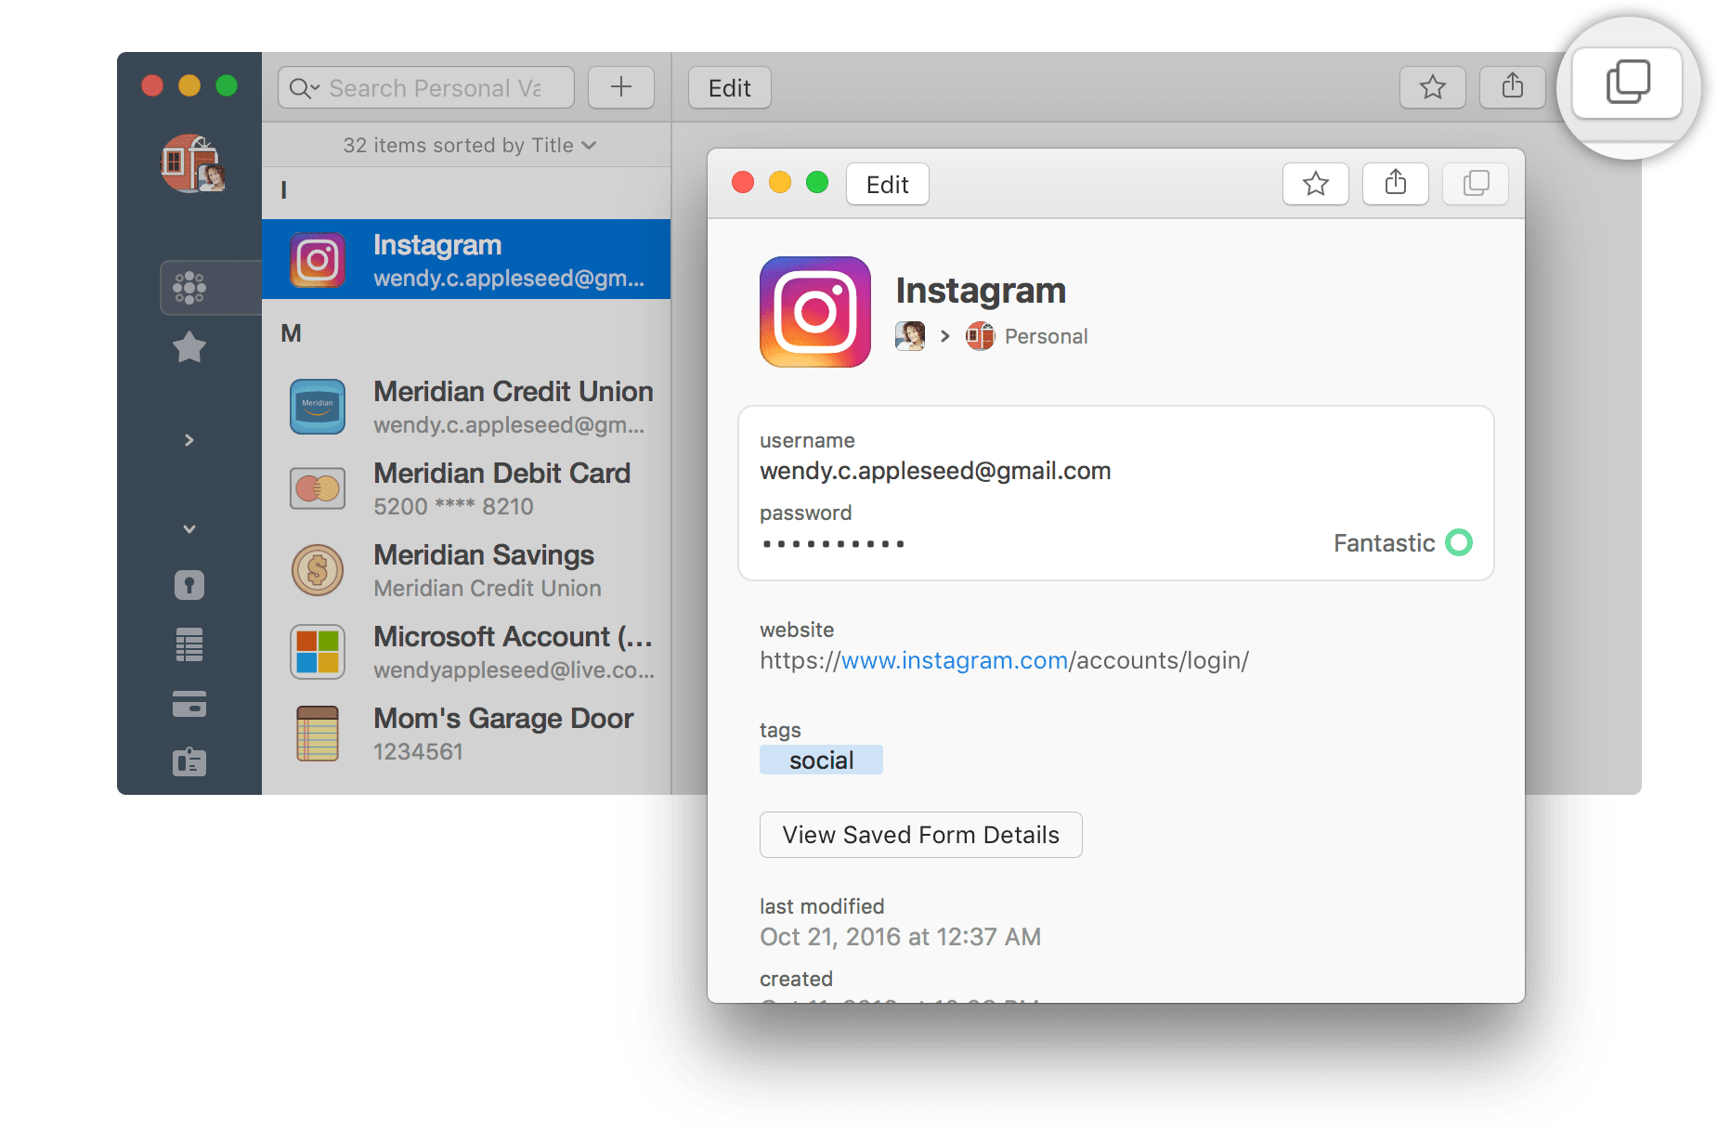The height and width of the screenshot is (1131, 1731).
Task: Close the Instagram detail window
Action: click(x=743, y=183)
